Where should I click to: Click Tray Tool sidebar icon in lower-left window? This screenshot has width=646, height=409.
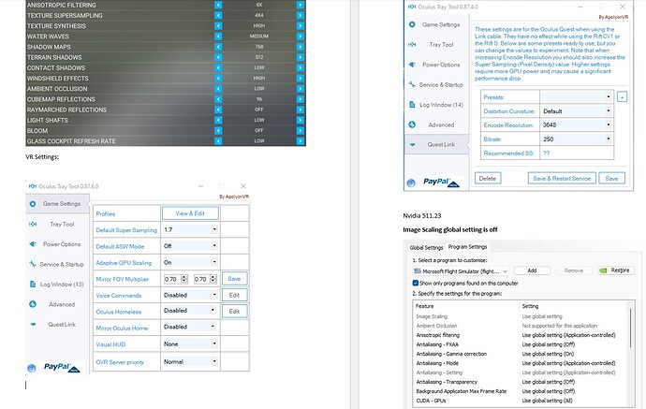[x=33, y=224]
